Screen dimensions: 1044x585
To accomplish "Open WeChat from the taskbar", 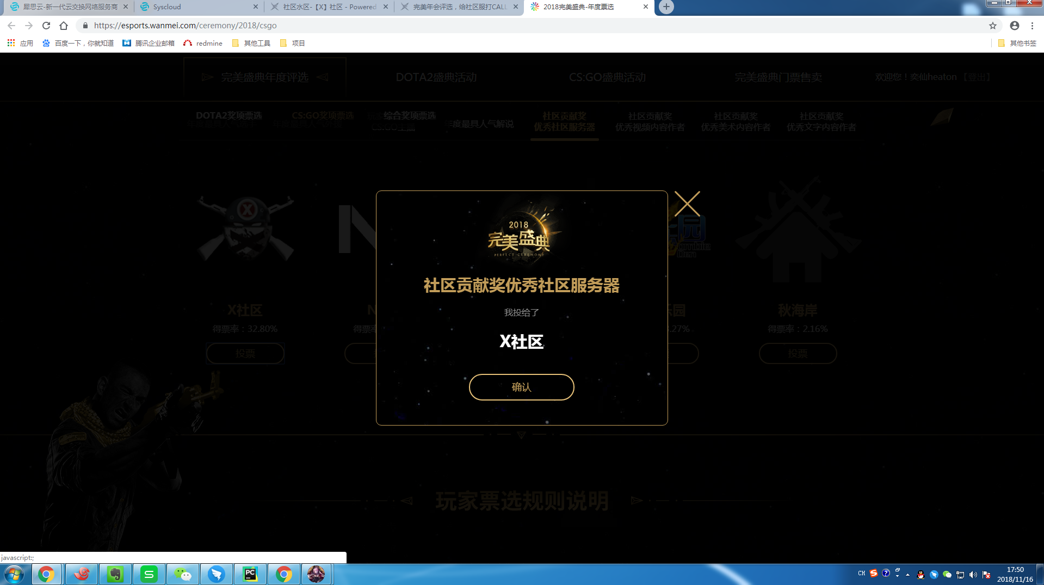I will tap(182, 574).
